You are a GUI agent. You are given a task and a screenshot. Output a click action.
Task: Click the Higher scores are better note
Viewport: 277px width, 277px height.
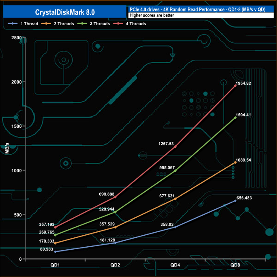[152, 15]
